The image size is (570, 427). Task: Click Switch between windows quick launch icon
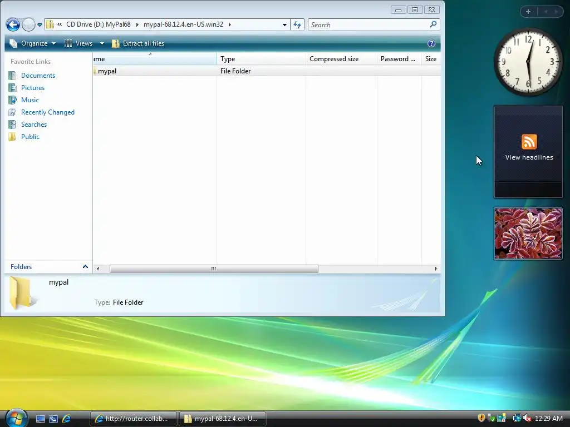coord(53,419)
